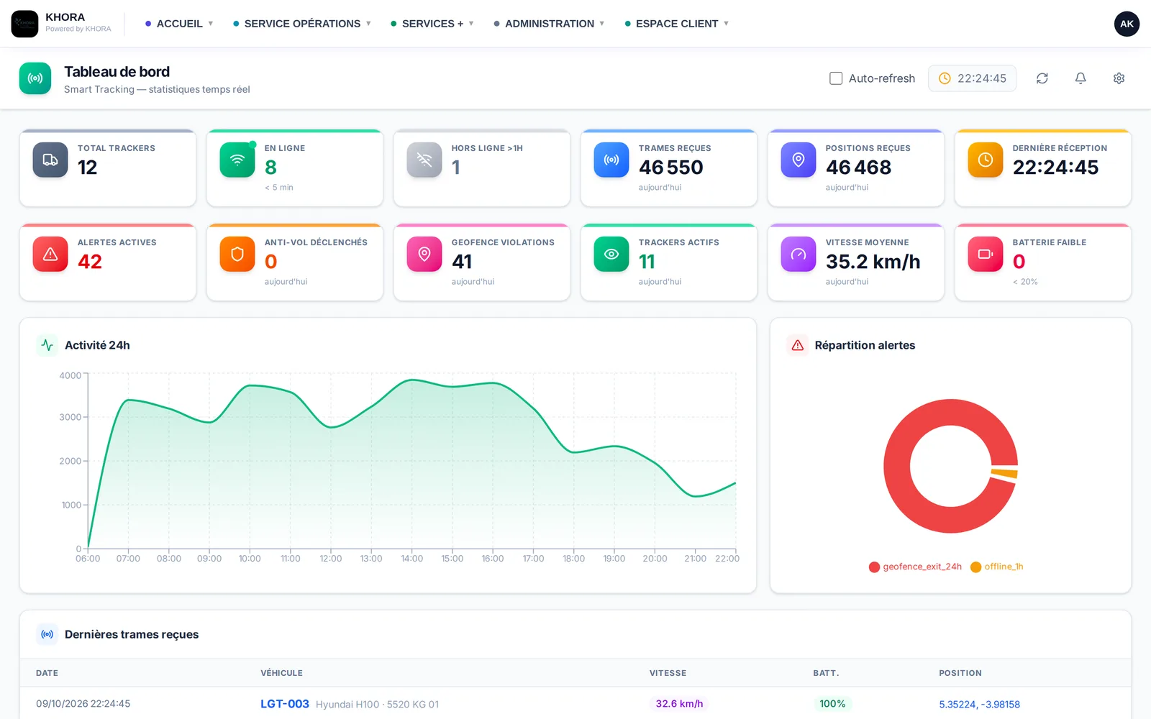The width and height of the screenshot is (1151, 719).
Task: Expand the ADMINISTRATION menu
Action: (x=549, y=24)
